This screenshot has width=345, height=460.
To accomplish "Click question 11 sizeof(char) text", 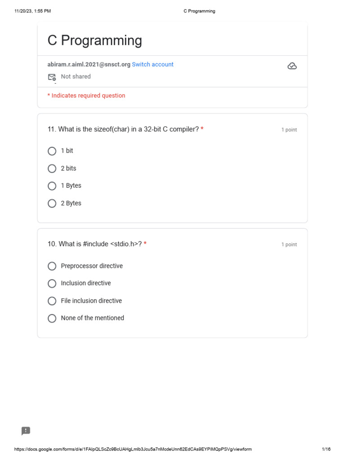I will 123,129.
